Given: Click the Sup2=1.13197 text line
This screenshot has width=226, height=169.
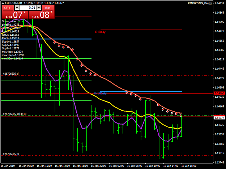Looking at the screenshot, I should pos(10,45).
